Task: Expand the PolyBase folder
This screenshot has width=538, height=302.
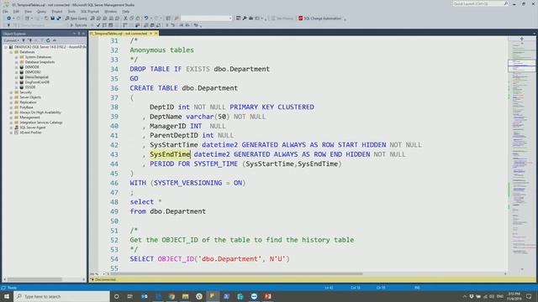Action: point(11,107)
